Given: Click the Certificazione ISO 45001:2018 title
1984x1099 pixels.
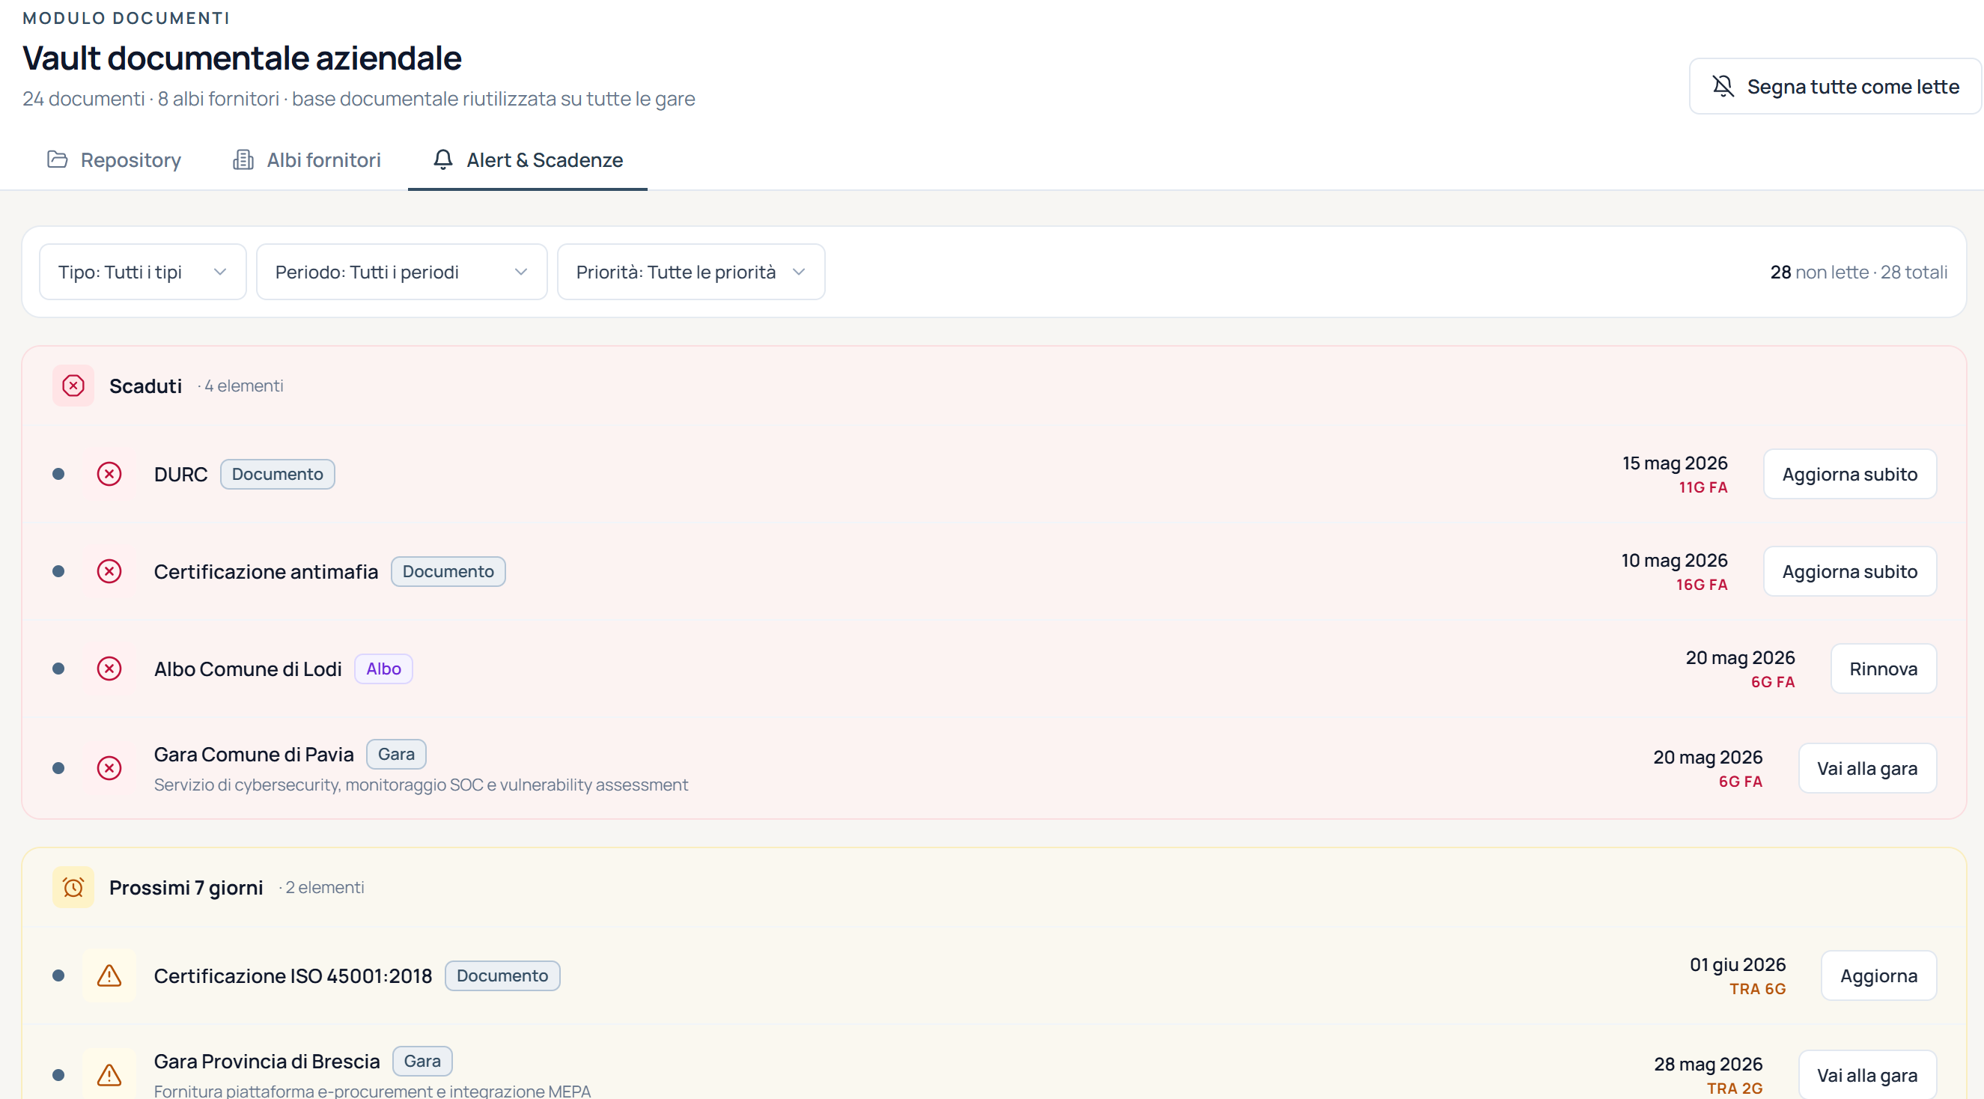Looking at the screenshot, I should [x=293, y=975].
